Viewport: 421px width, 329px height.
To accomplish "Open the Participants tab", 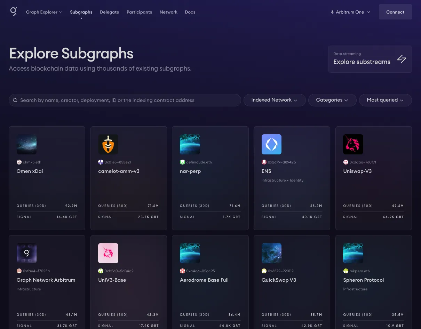I will click(139, 12).
